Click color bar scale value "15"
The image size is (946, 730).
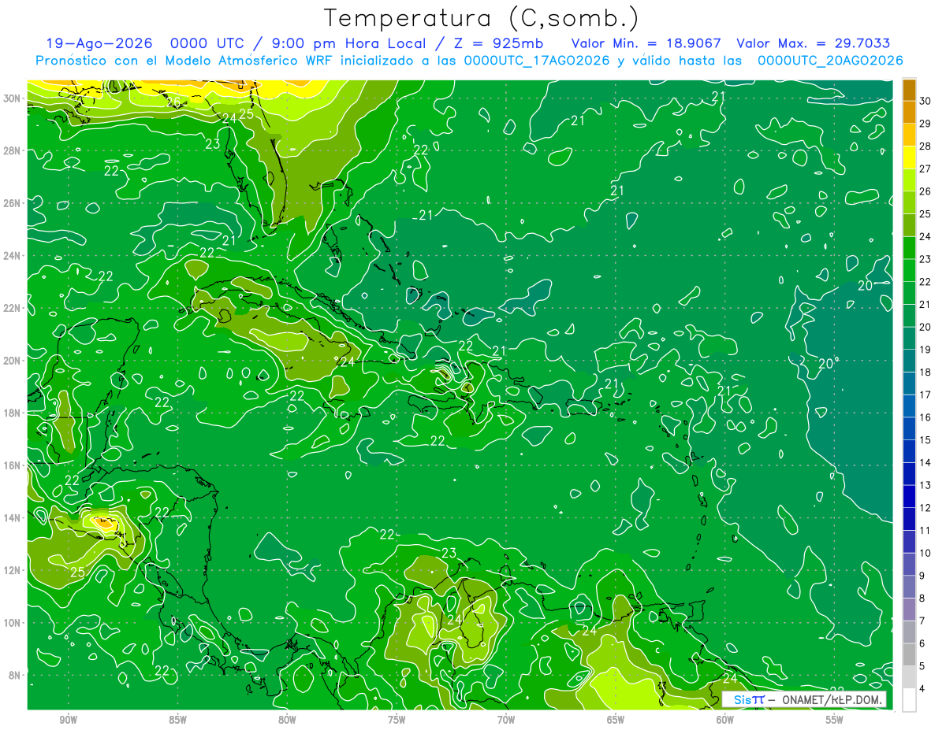pyautogui.click(x=926, y=440)
